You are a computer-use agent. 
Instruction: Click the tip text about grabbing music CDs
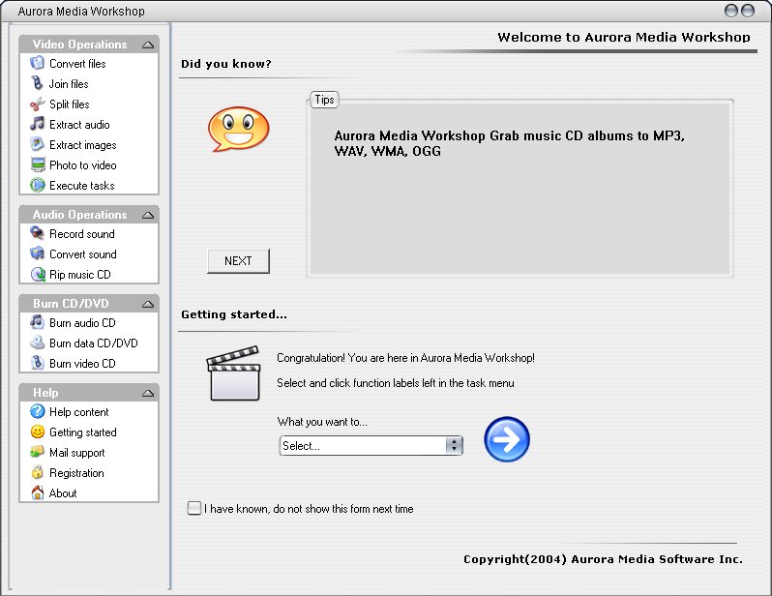pos(510,143)
